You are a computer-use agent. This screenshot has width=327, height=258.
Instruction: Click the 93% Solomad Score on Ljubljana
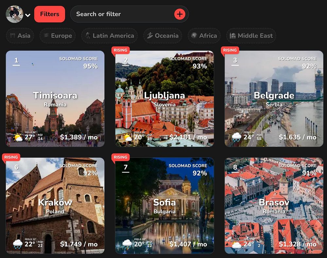(200, 66)
